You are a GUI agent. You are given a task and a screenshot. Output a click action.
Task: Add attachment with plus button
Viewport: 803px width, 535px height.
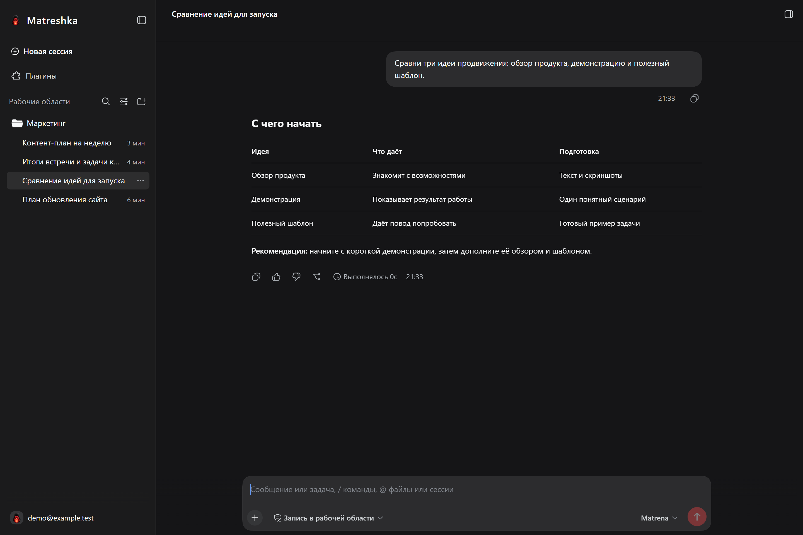coord(255,518)
